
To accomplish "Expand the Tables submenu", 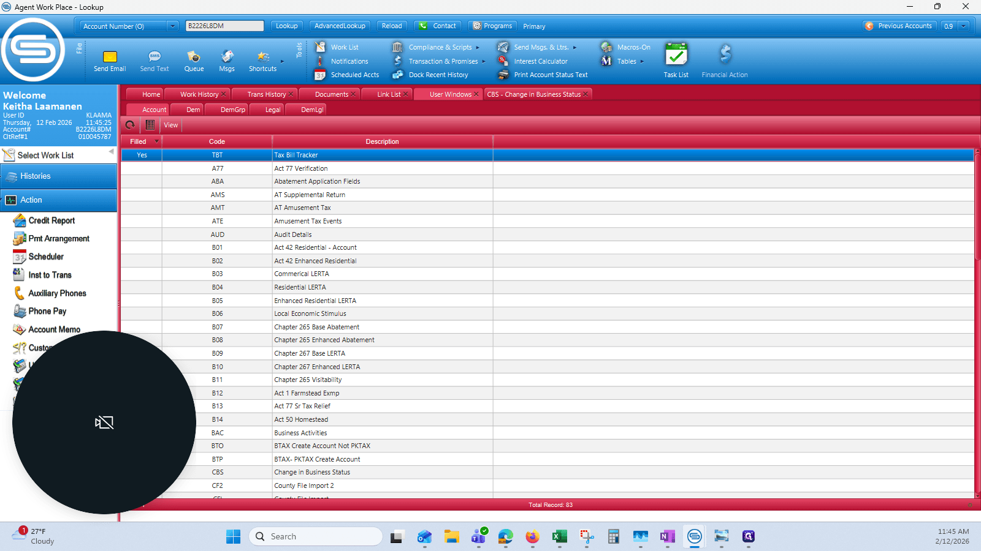I will tap(642, 61).
